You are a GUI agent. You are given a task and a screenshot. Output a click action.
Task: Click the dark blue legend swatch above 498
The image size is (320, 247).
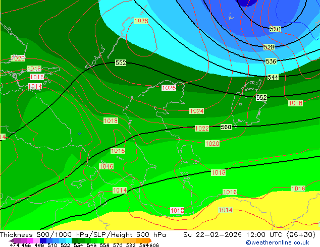click(43, 240)
